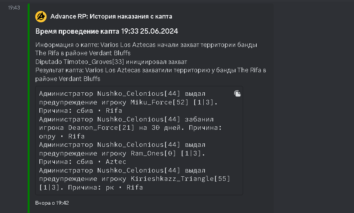Click the Timoteo_Groves[33] initiator line

[x=111, y=61]
